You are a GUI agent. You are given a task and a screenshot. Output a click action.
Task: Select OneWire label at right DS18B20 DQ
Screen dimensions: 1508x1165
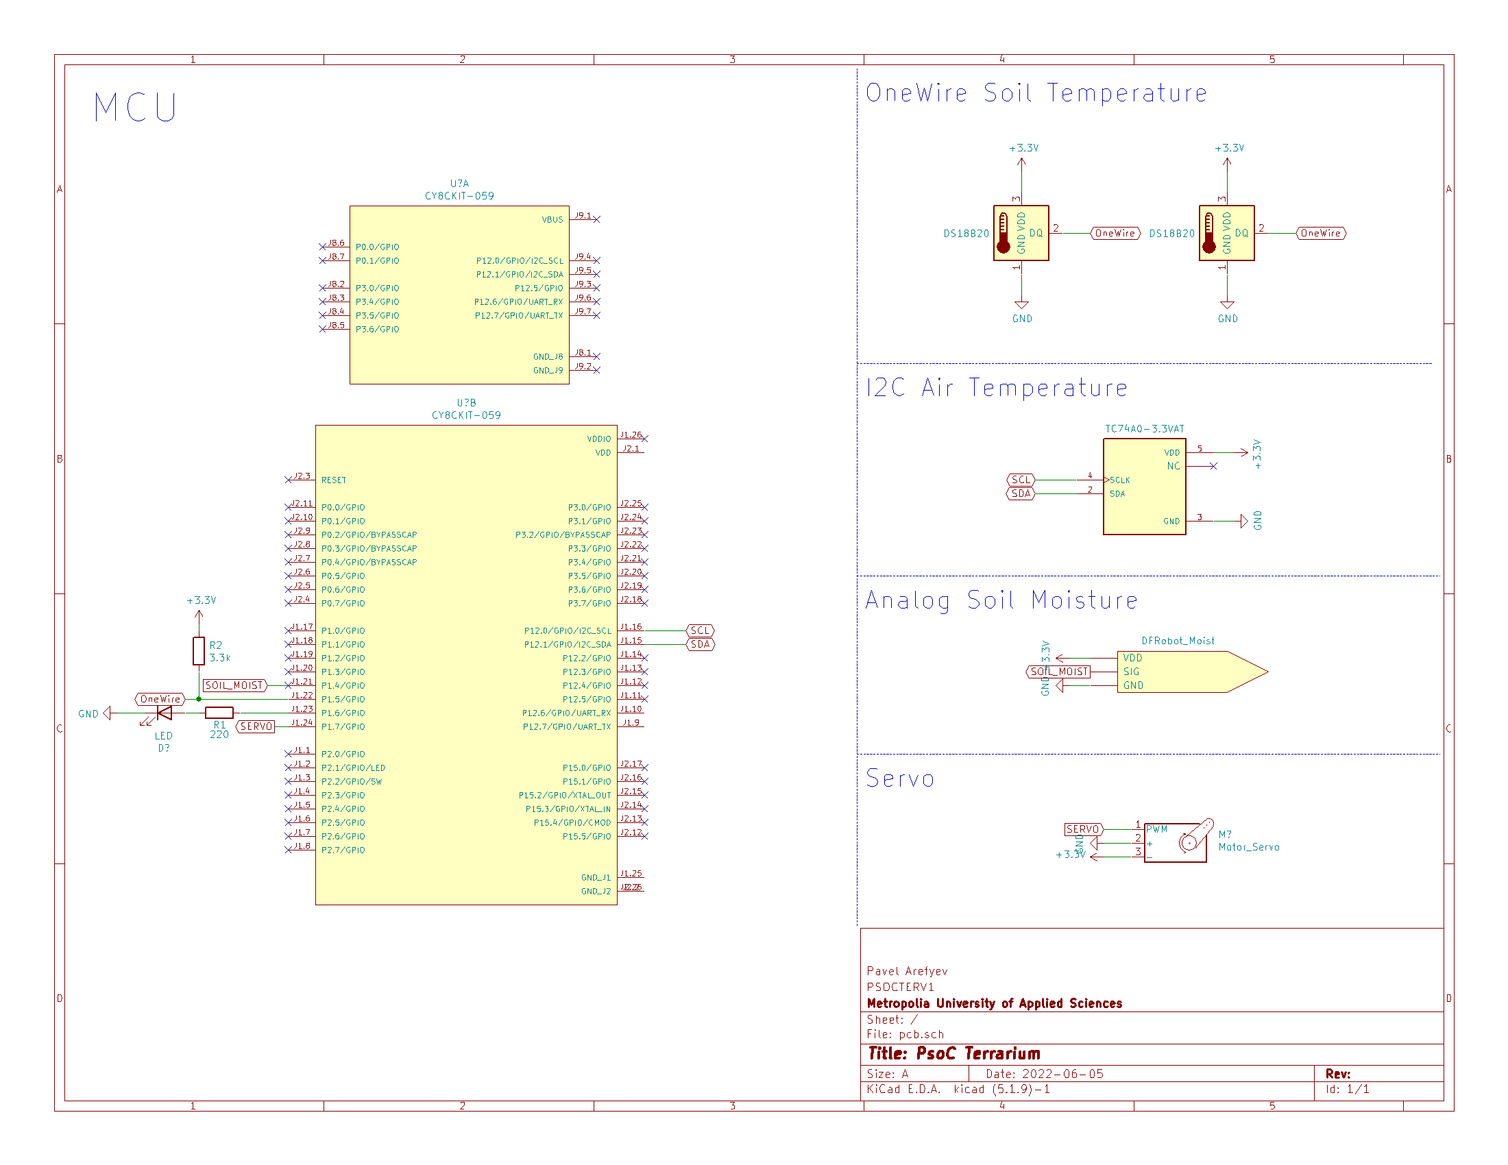[x=1321, y=233]
